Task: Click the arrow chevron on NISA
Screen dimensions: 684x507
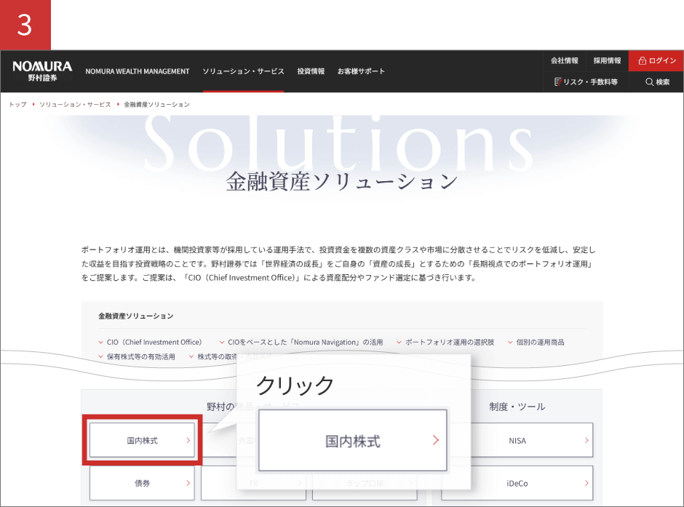Action: pyautogui.click(x=586, y=440)
